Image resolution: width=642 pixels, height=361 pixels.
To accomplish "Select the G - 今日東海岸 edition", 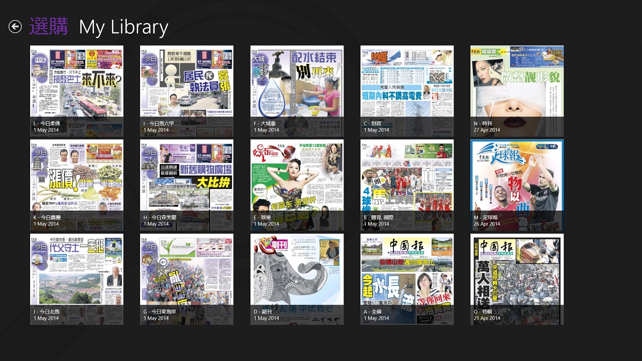I will [x=187, y=273].
